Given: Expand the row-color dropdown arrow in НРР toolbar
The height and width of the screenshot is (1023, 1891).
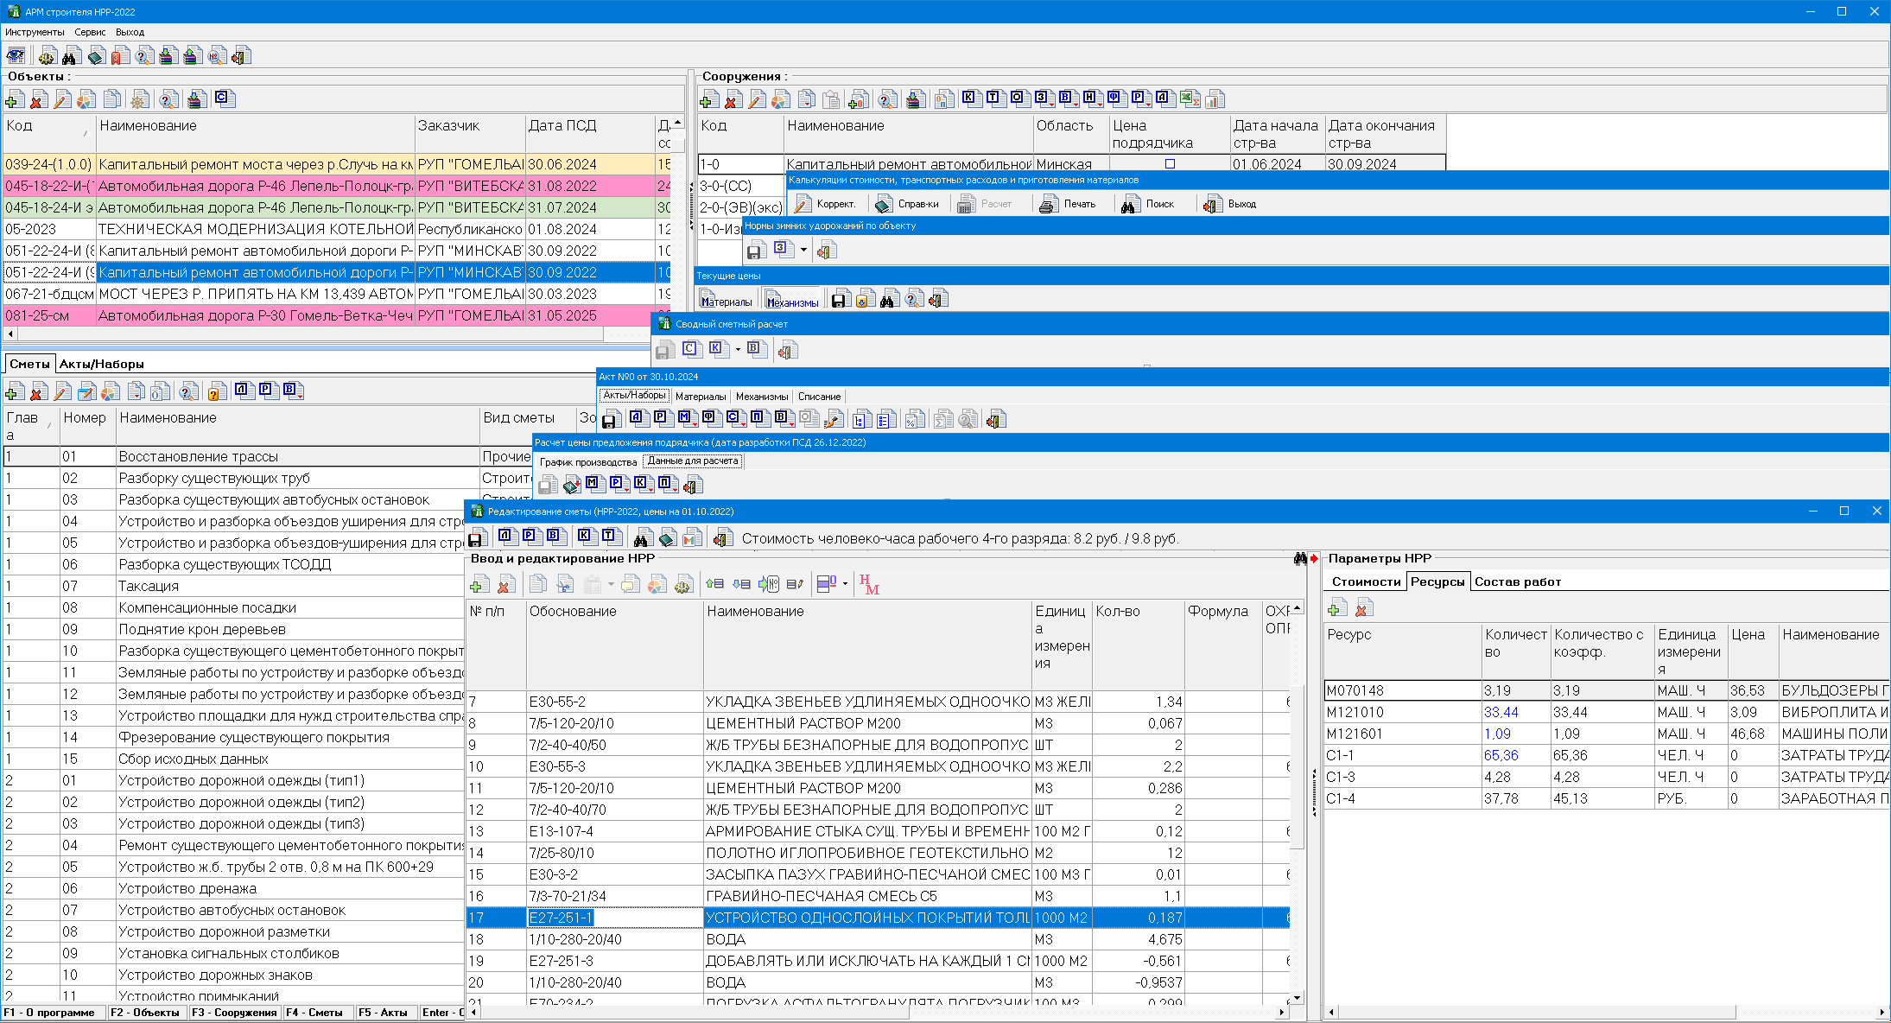Looking at the screenshot, I should click(845, 585).
